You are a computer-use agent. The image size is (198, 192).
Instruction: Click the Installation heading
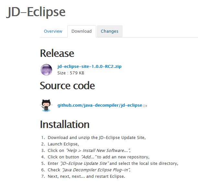(65, 124)
